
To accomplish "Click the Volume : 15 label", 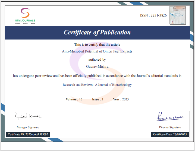I will [74, 99].
